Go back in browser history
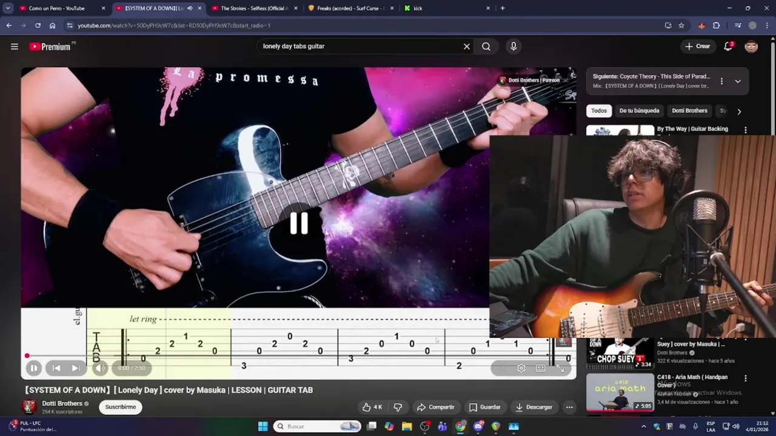This screenshot has width=776, height=436. click(x=8, y=25)
